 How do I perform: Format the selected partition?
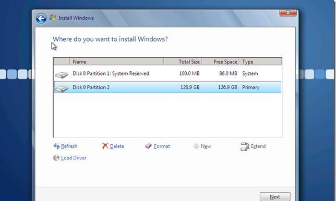click(x=162, y=146)
